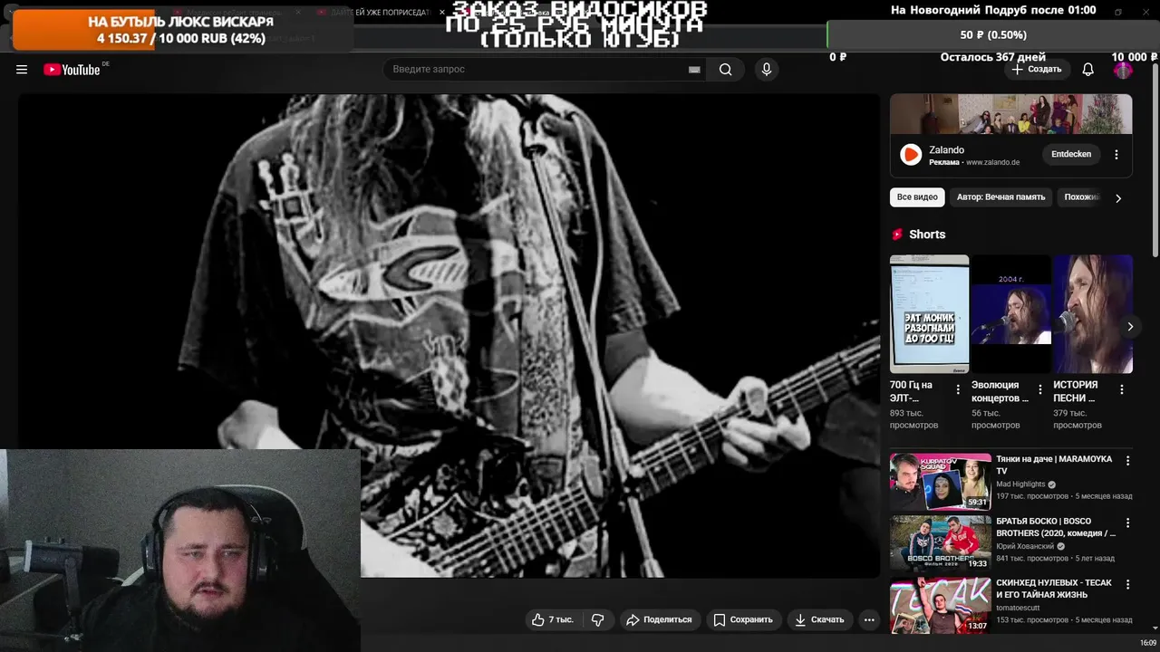This screenshot has height=652, width=1160.
Task: Click the 16:09 system clock
Action: (x=1147, y=643)
